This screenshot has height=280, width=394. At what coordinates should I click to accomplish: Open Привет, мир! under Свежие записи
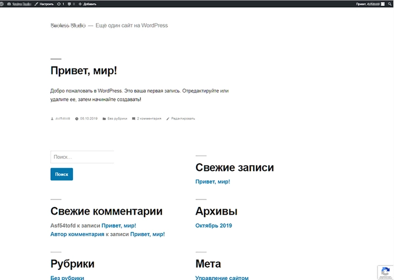(213, 182)
